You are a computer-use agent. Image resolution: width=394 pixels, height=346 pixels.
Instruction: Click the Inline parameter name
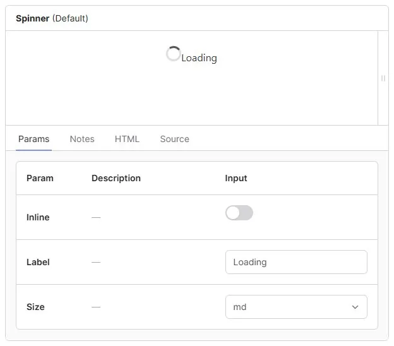38,217
